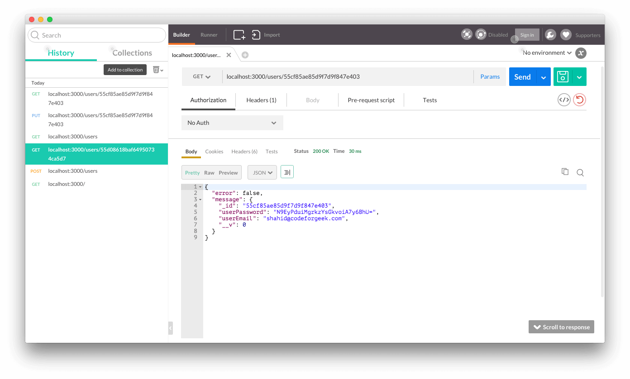Click the Send button
This screenshot has height=379, width=630.
pos(522,76)
